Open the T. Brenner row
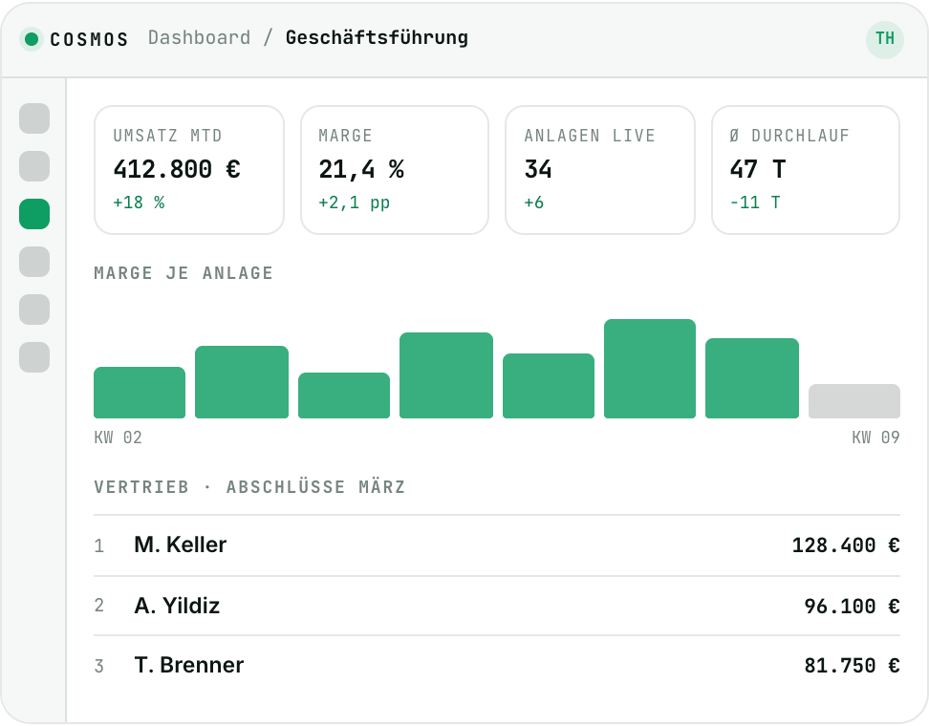The image size is (929, 726). (x=496, y=666)
